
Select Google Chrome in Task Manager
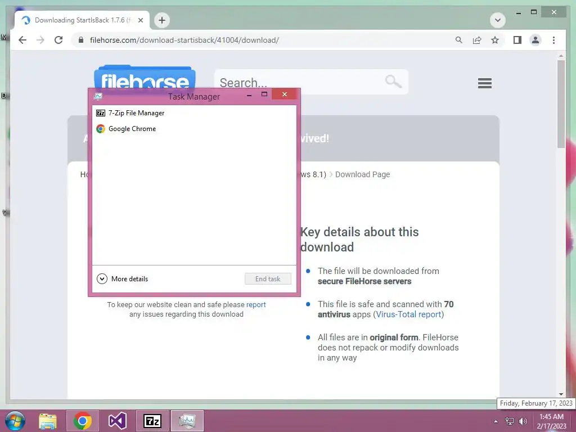point(194,129)
